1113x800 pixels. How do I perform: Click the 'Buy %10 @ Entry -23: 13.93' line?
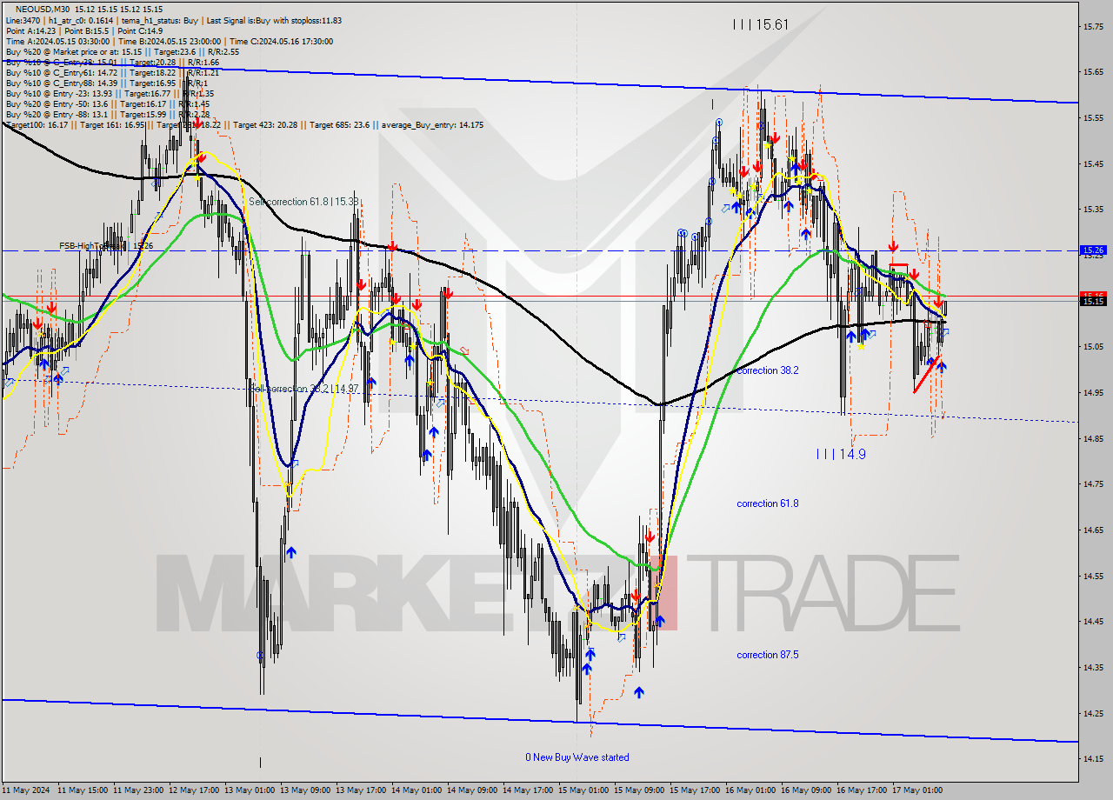point(58,93)
